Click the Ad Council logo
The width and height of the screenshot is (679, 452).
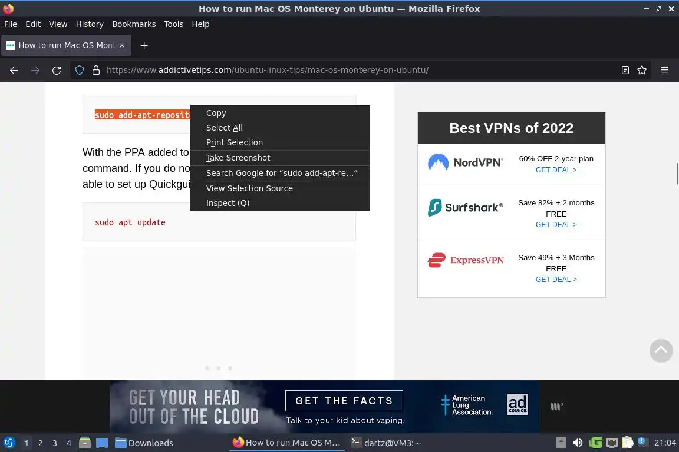(518, 404)
